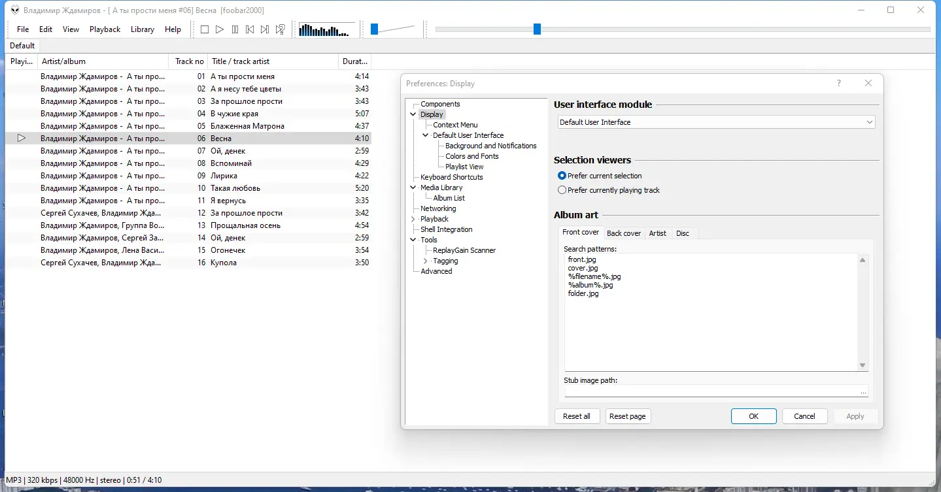This screenshot has height=492, width=941.
Task: Click the spectrum visualization in the toolbar
Action: (x=326, y=29)
